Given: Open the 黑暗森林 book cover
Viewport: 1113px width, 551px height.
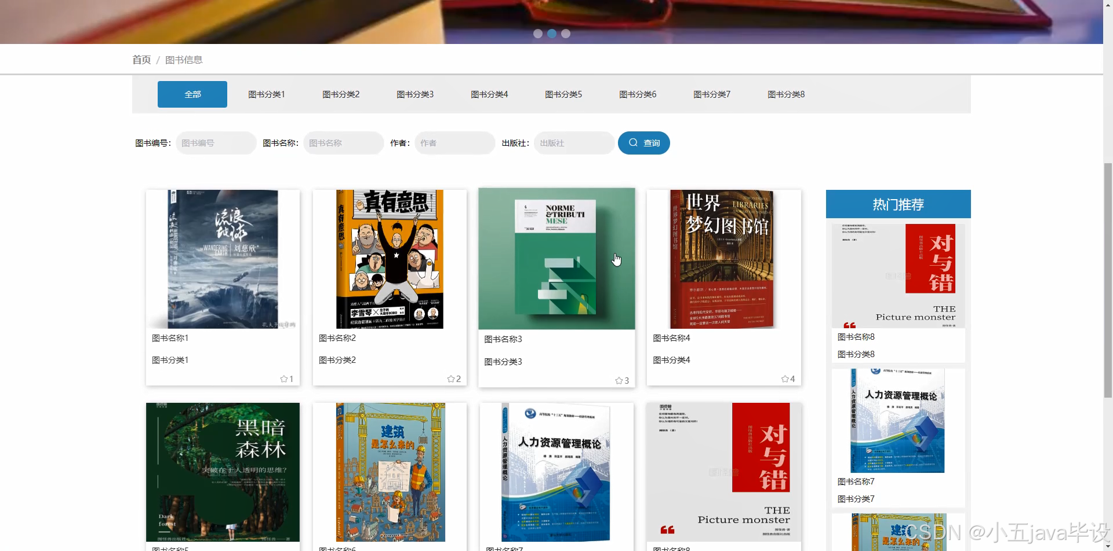Looking at the screenshot, I should pyautogui.click(x=223, y=472).
